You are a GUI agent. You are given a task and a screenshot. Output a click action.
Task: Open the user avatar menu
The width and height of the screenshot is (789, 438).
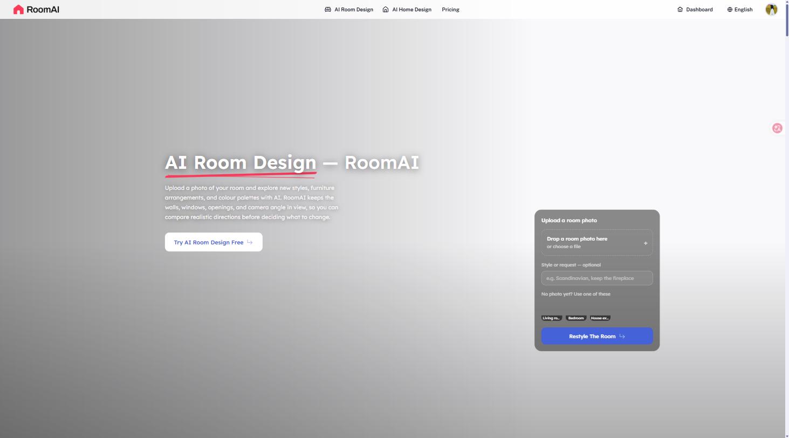coord(771,10)
